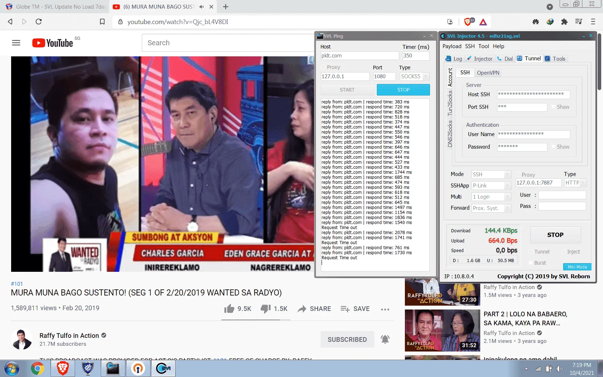The height and width of the screenshot is (377, 603).
Task: Show hidden system tray icons arrow
Action: tap(526, 369)
